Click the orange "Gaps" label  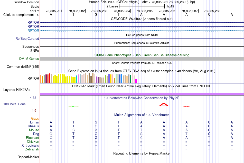point(35,119)
